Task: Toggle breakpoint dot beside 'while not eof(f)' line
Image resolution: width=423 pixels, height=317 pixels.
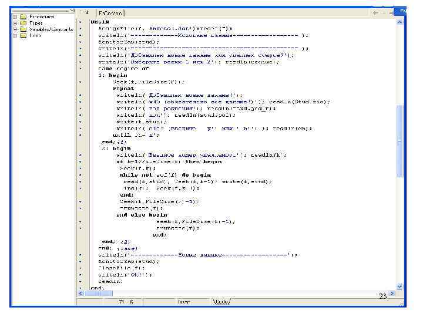Action: pos(80,175)
